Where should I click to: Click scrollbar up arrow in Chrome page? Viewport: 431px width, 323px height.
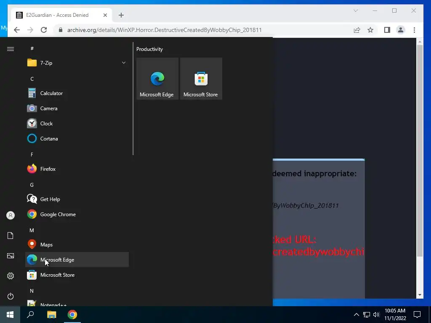point(420,42)
